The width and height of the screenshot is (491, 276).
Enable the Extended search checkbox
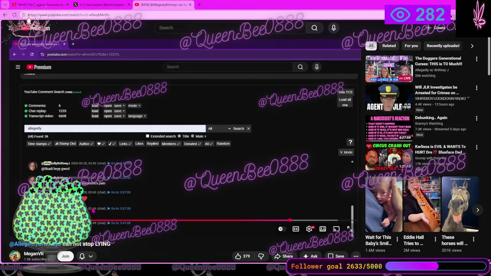148,136
